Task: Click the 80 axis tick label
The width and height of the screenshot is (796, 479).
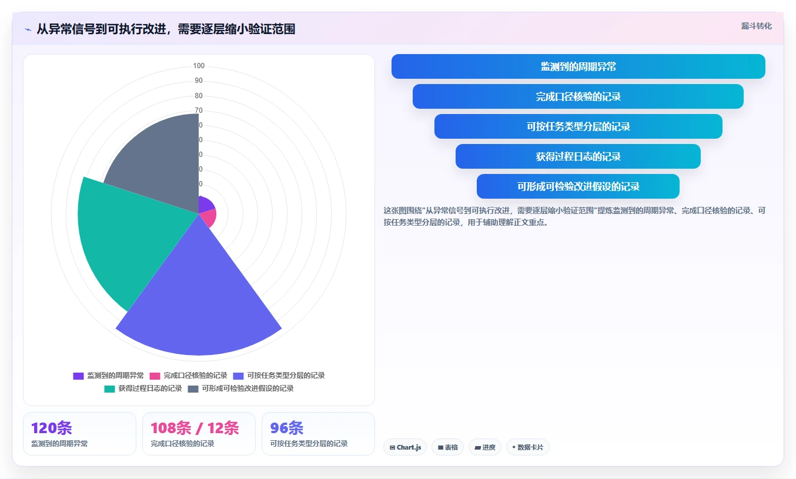Action: [199, 96]
